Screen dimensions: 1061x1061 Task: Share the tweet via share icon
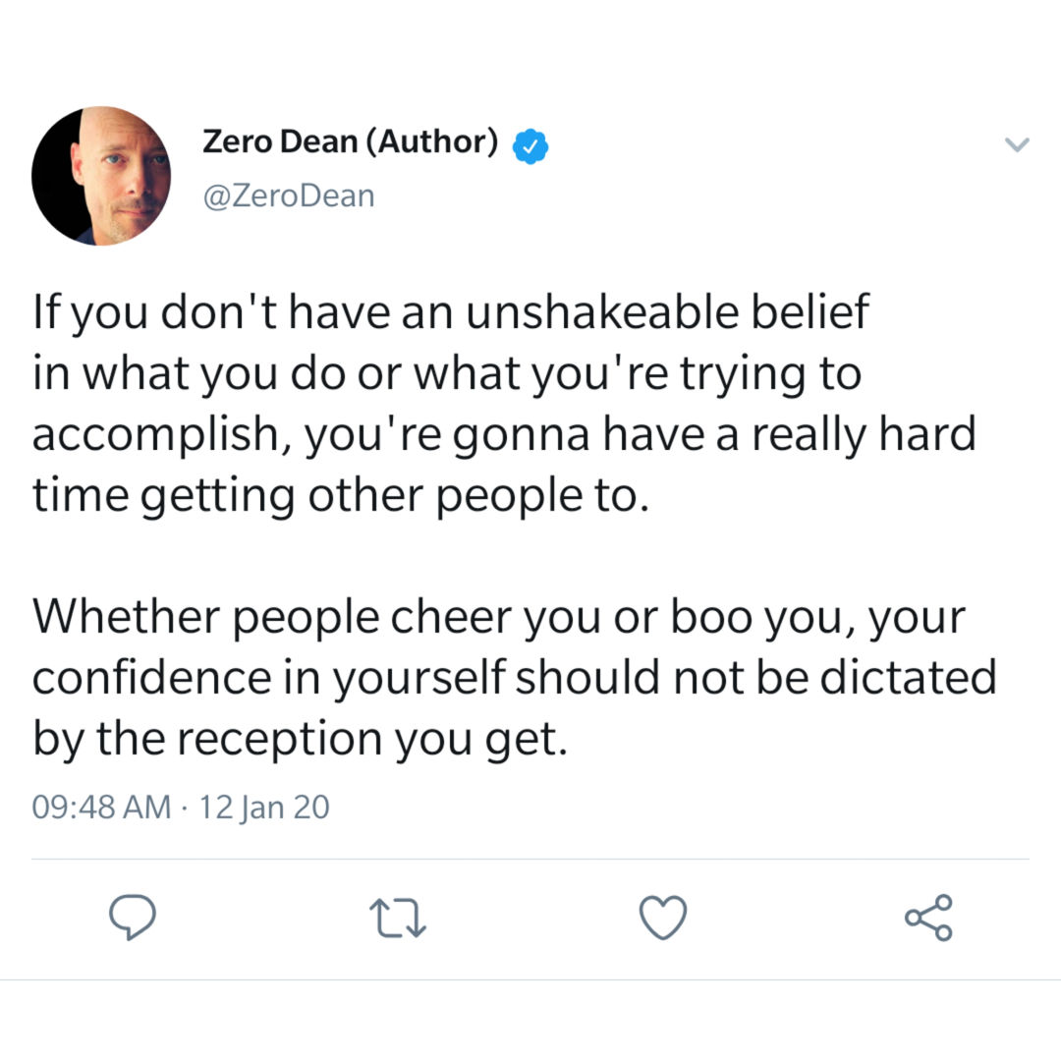[x=929, y=918]
